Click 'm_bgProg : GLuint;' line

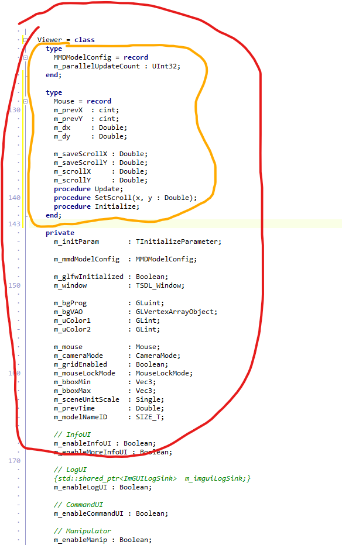[x=109, y=303]
